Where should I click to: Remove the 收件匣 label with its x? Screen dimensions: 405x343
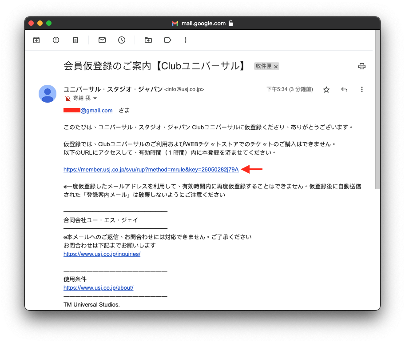point(276,67)
